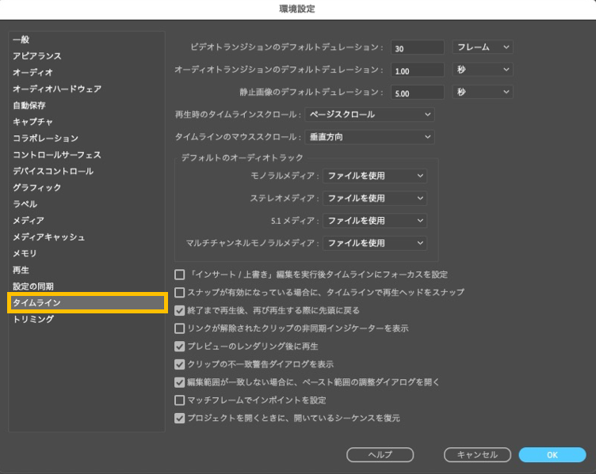Open the 秒 unit dropdown for still image duration

pos(483,92)
